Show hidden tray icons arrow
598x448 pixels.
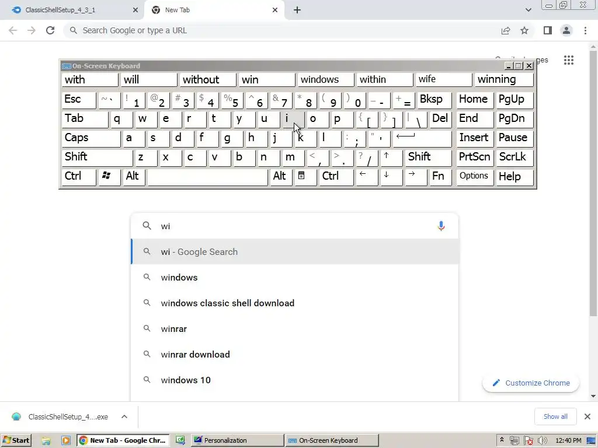tap(502, 440)
